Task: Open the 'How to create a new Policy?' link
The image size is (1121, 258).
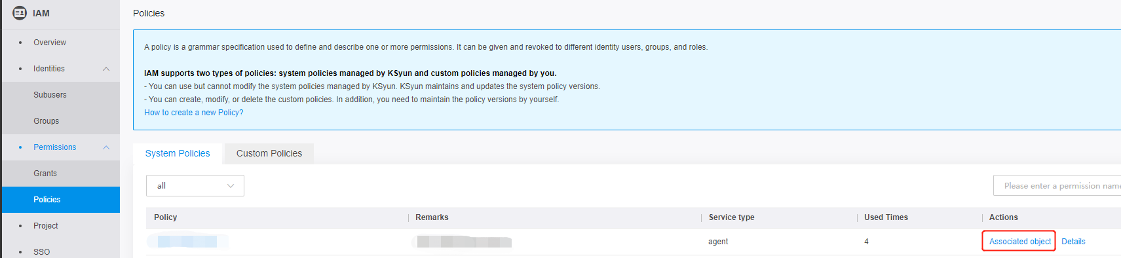Action: [x=194, y=113]
